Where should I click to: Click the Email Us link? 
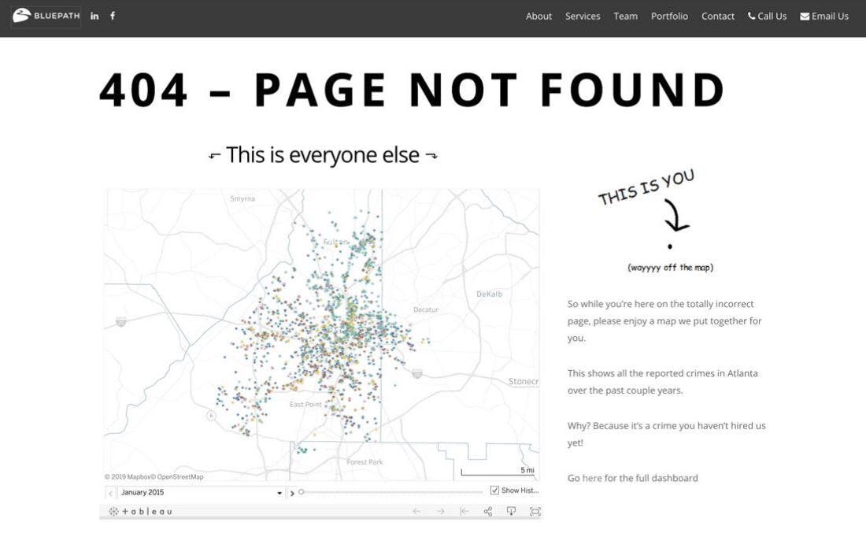tap(824, 17)
